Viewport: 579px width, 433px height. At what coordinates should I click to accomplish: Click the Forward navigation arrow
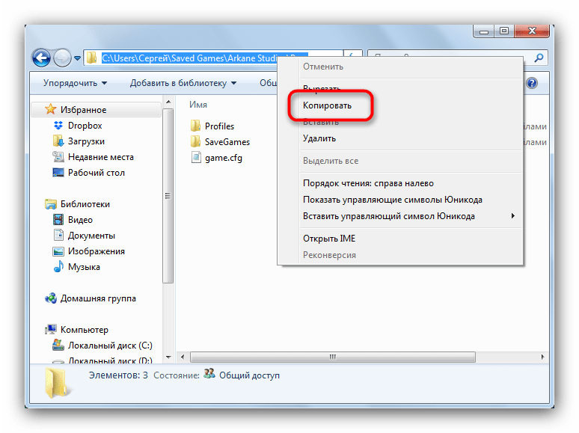click(62, 58)
